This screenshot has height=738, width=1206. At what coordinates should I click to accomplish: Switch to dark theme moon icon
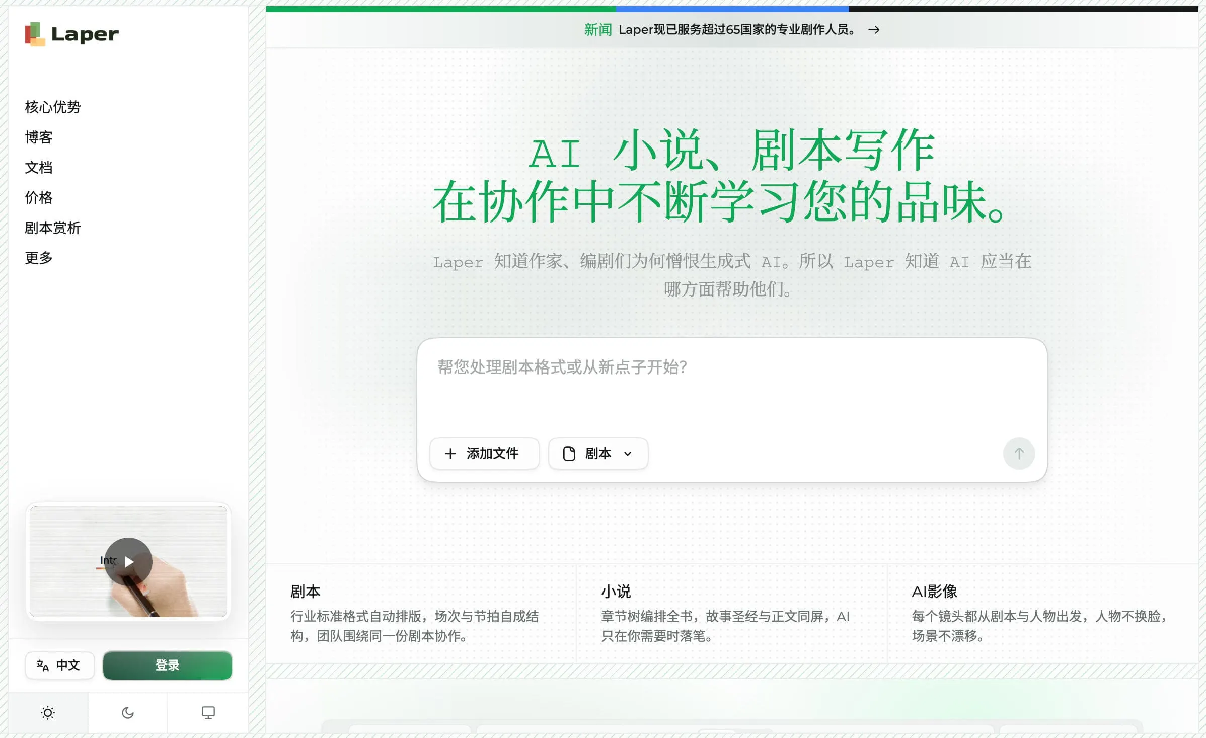(x=128, y=713)
